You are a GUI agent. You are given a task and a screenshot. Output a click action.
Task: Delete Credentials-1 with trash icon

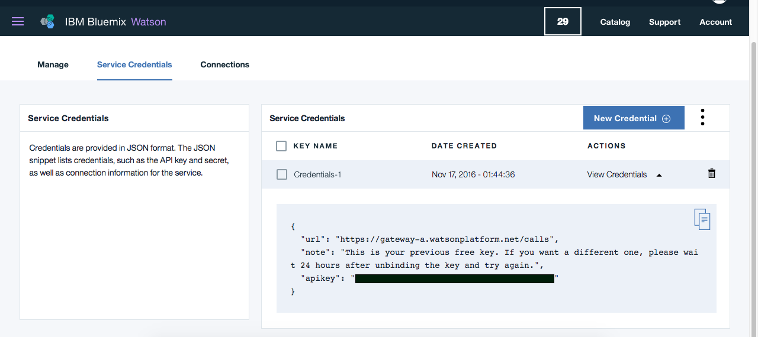coord(712,174)
